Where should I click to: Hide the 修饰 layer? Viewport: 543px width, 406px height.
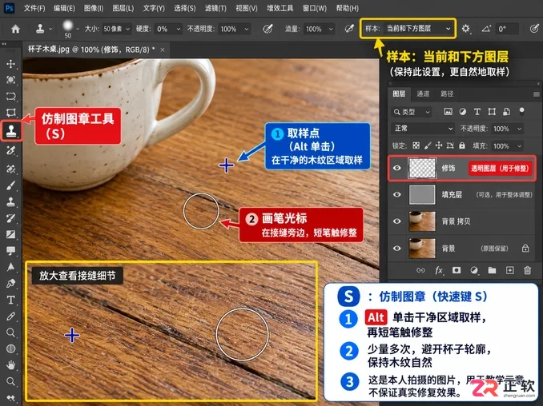pyautogui.click(x=397, y=168)
